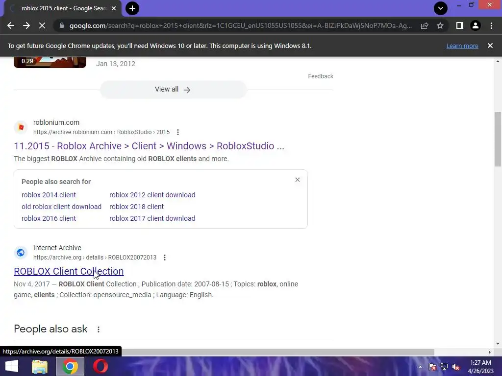The height and width of the screenshot is (376, 502).
Task: Launch Opera from the taskbar
Action: [100, 366]
